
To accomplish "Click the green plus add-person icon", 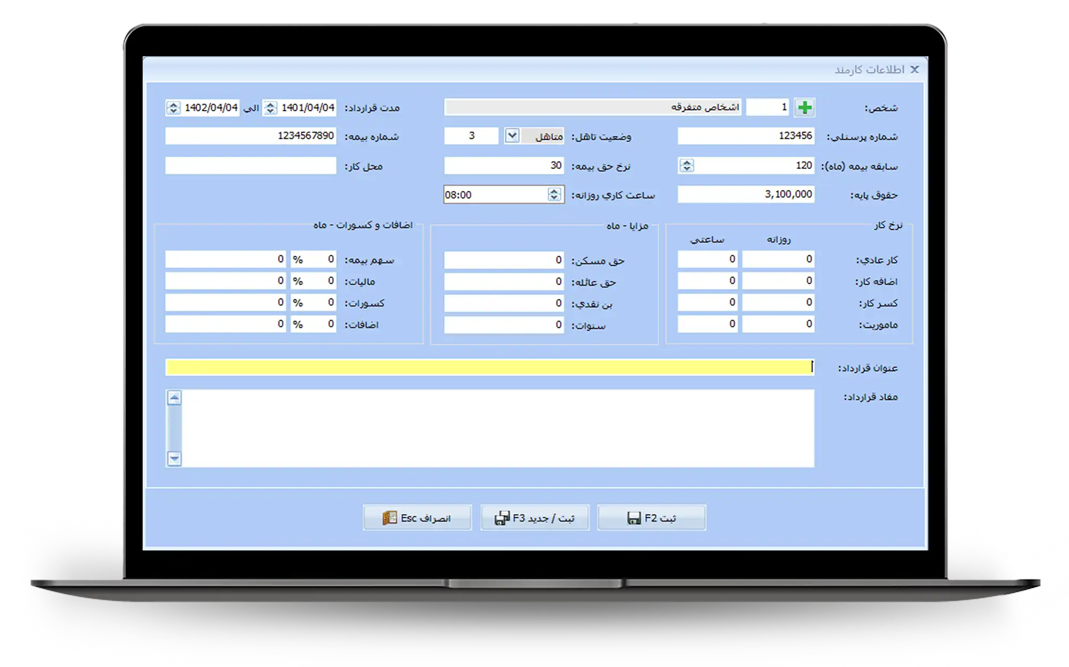I will tap(804, 108).
